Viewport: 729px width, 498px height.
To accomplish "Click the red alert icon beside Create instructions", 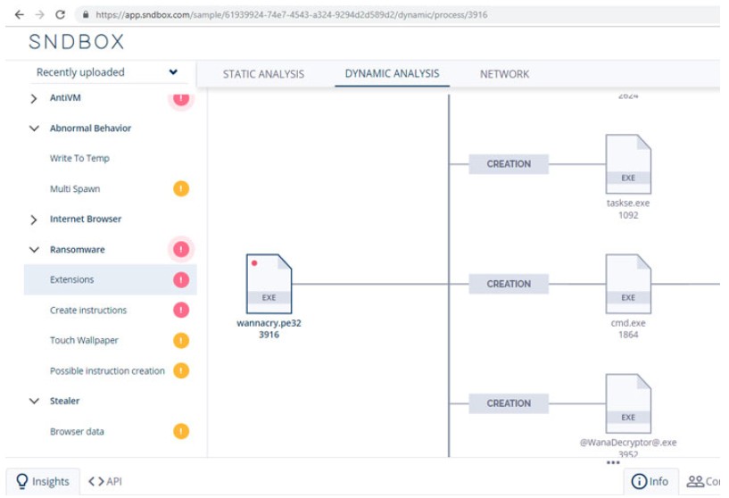I will [181, 311].
